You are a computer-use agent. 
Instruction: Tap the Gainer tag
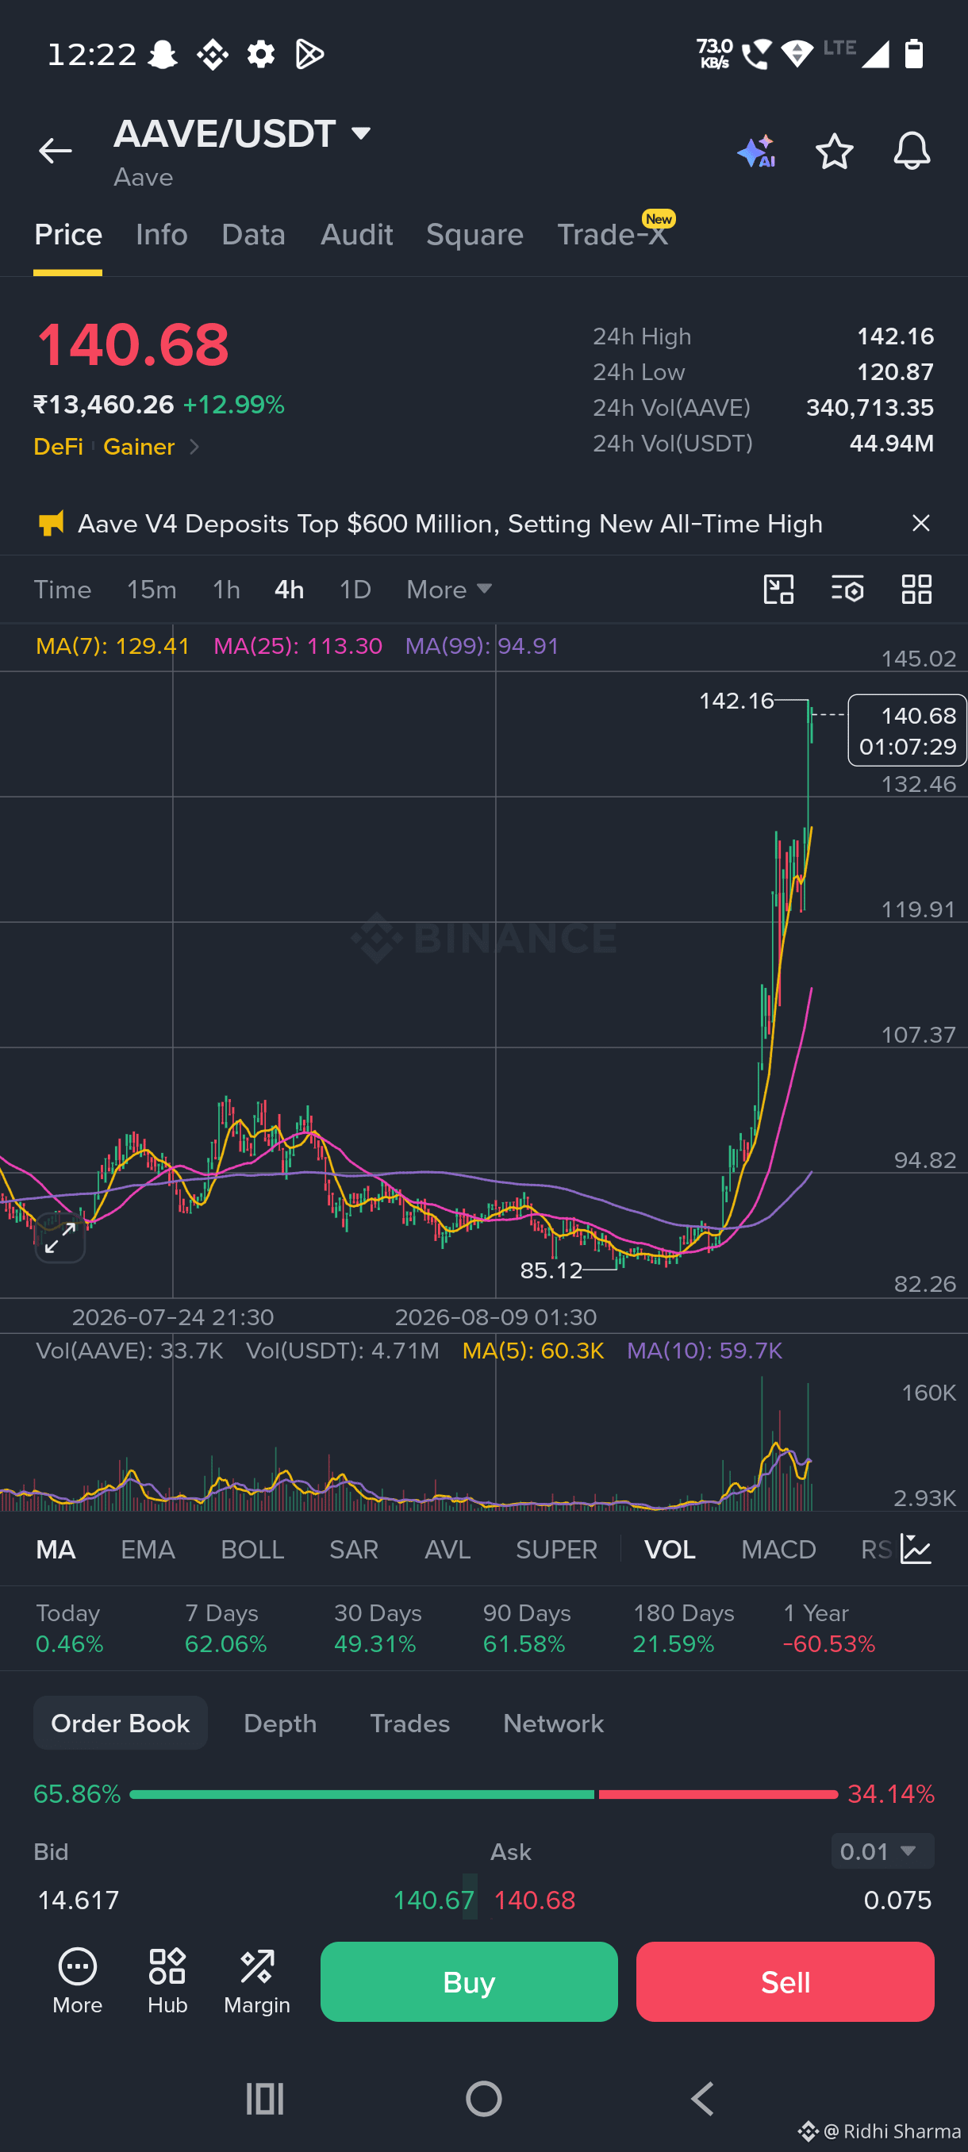tap(139, 447)
